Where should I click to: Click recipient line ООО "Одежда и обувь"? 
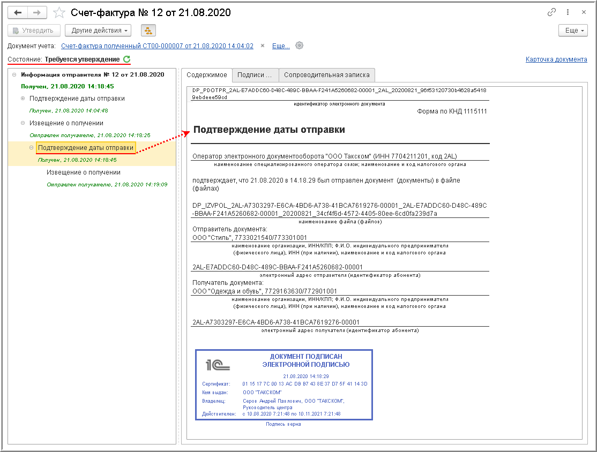(265, 291)
